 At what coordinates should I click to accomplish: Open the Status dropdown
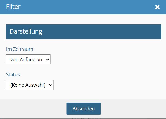[x=30, y=85]
